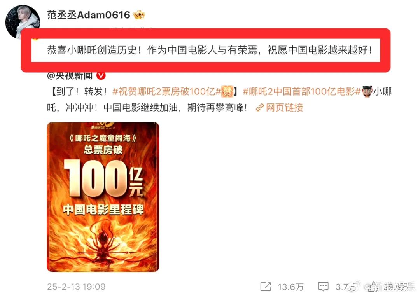View the 100亿元 Nezha poster image
Image resolution: width=420 pixels, height=297 pixels.
pyautogui.click(x=103, y=197)
